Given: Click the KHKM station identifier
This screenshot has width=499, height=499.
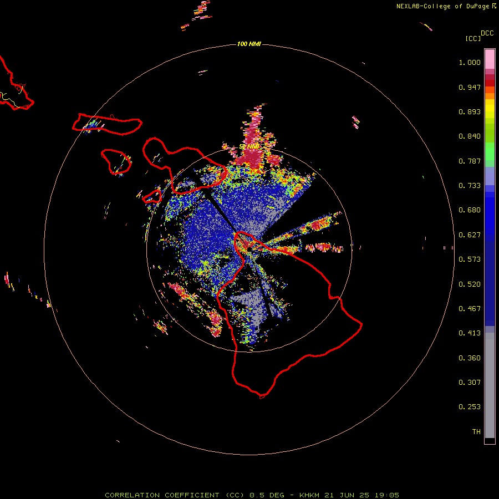Looking at the screenshot, I should [x=310, y=495].
